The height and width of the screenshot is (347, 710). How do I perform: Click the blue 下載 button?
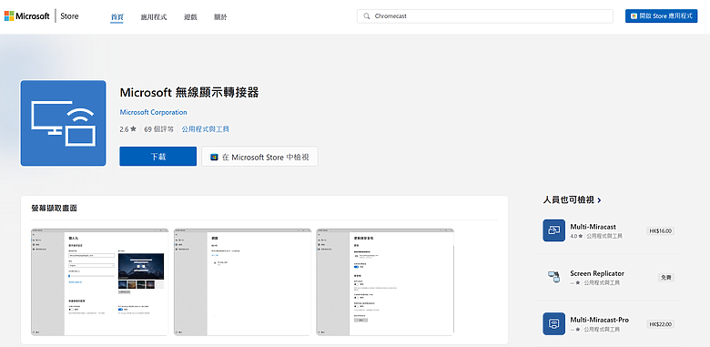(158, 157)
